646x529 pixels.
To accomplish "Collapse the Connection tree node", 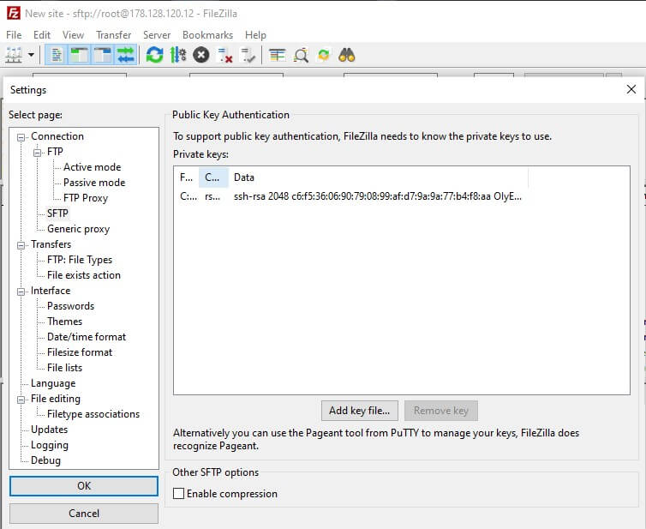I will [21, 137].
